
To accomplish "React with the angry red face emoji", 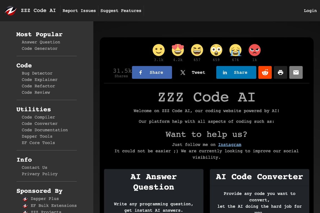I will [254, 50].
